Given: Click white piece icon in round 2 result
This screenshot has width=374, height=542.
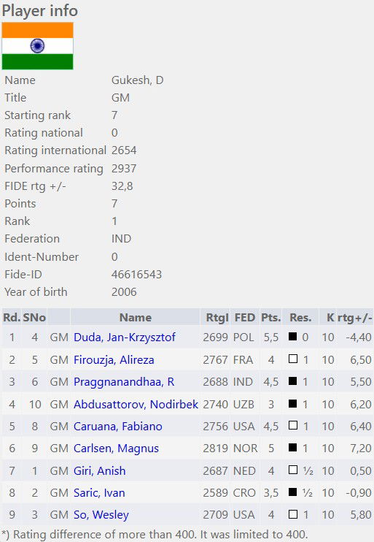Looking at the screenshot, I should pyautogui.click(x=292, y=359).
